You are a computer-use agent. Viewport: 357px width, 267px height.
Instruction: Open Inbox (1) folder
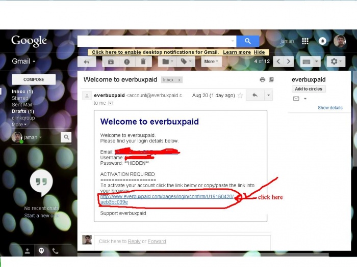pos(22,92)
